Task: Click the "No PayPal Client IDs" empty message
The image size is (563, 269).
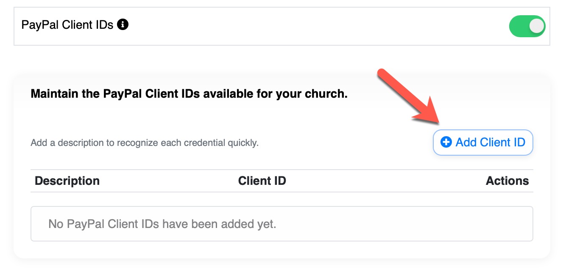Action: pyautogui.click(x=162, y=224)
